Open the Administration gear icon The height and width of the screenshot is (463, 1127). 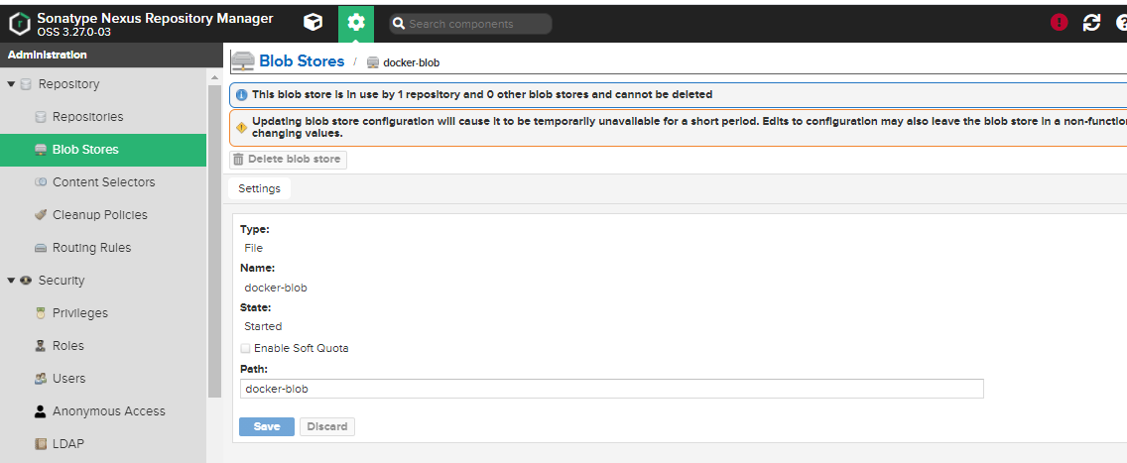[356, 23]
